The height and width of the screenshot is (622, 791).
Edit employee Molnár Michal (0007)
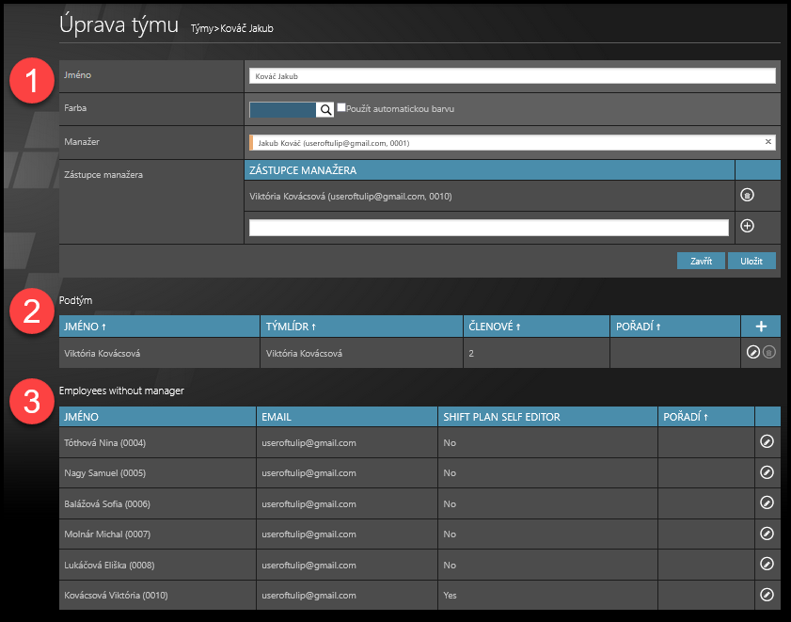pos(767,534)
